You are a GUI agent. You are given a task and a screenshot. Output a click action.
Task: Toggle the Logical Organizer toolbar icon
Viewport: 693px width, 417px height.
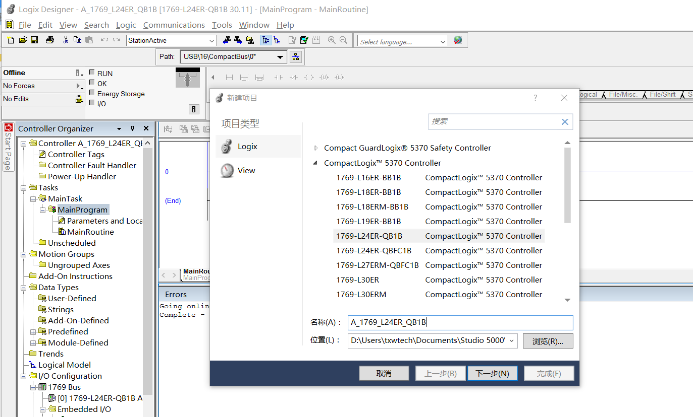click(277, 40)
